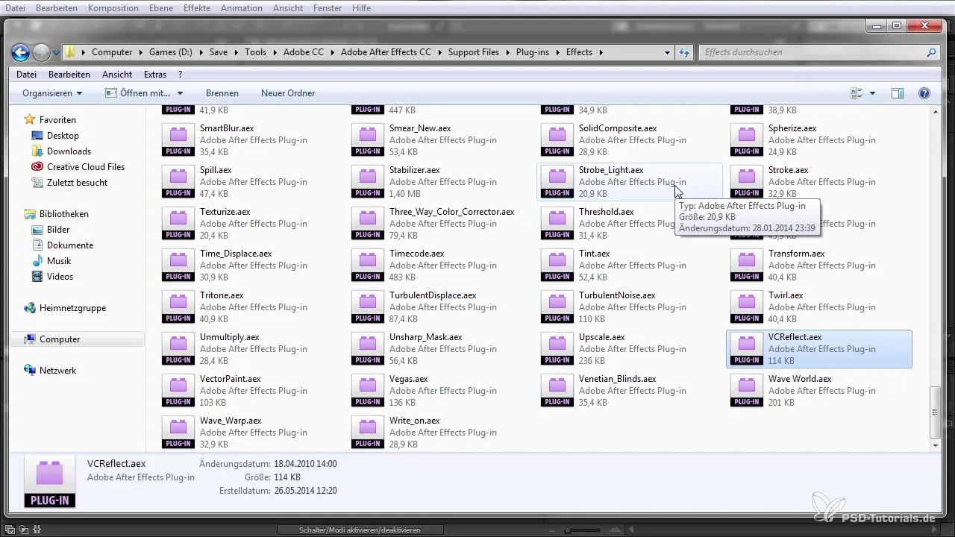Select the SolidComposite.aex plug-in icon
This screenshot has width=955, height=537.
click(557, 140)
